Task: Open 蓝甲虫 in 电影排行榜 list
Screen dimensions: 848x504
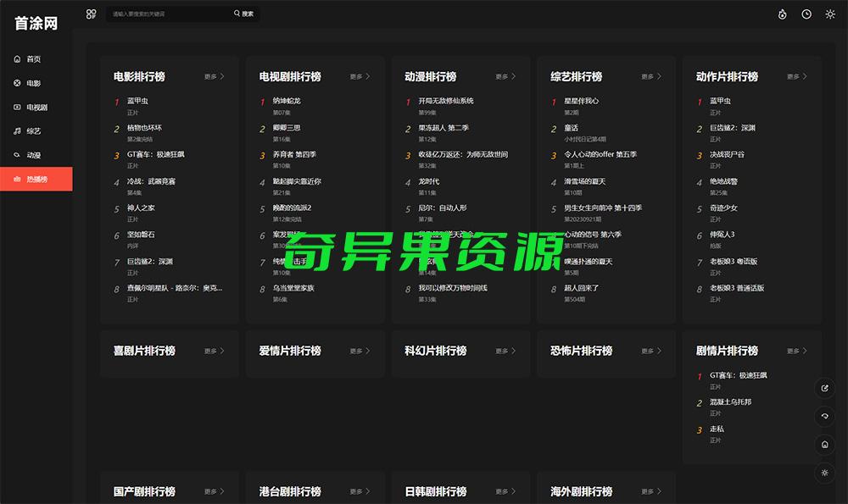Action: tap(137, 101)
